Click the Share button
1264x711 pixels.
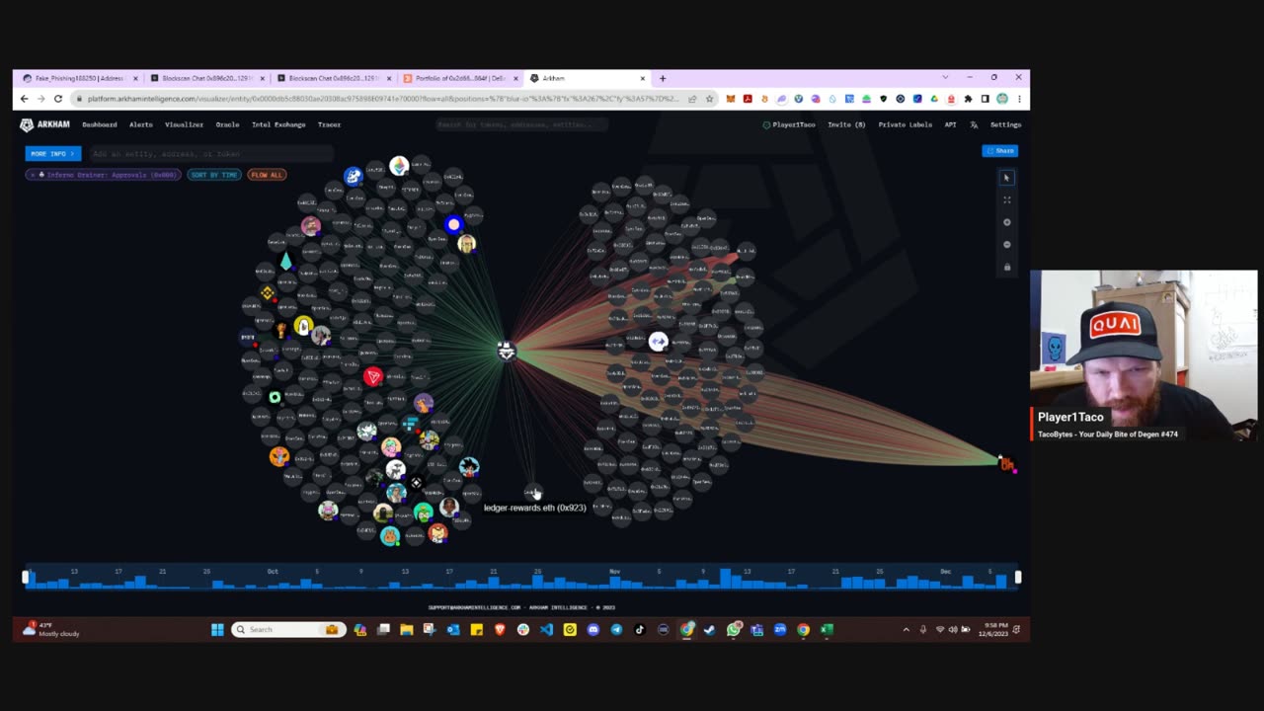(1000, 151)
